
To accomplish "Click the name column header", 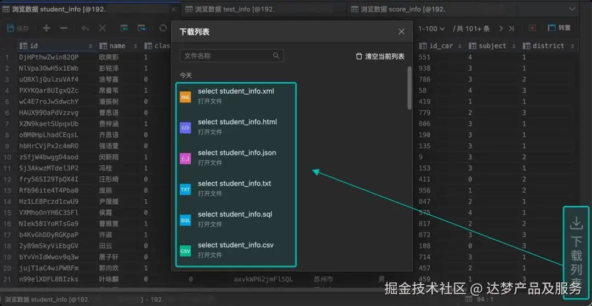I will [118, 46].
